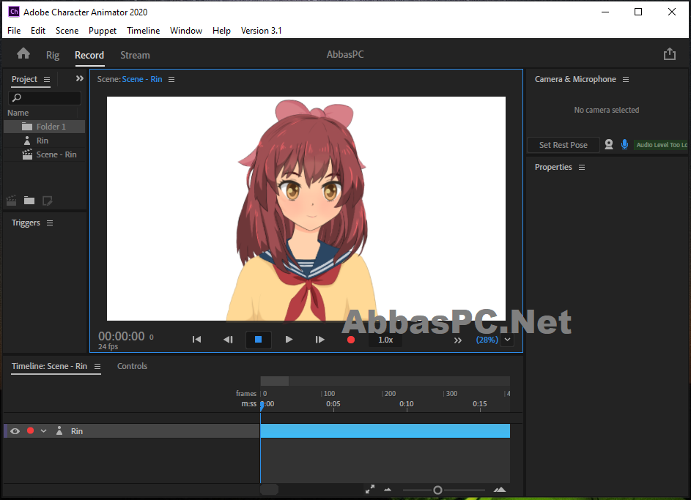Click the Rin puppet icon in timeline

click(x=59, y=430)
